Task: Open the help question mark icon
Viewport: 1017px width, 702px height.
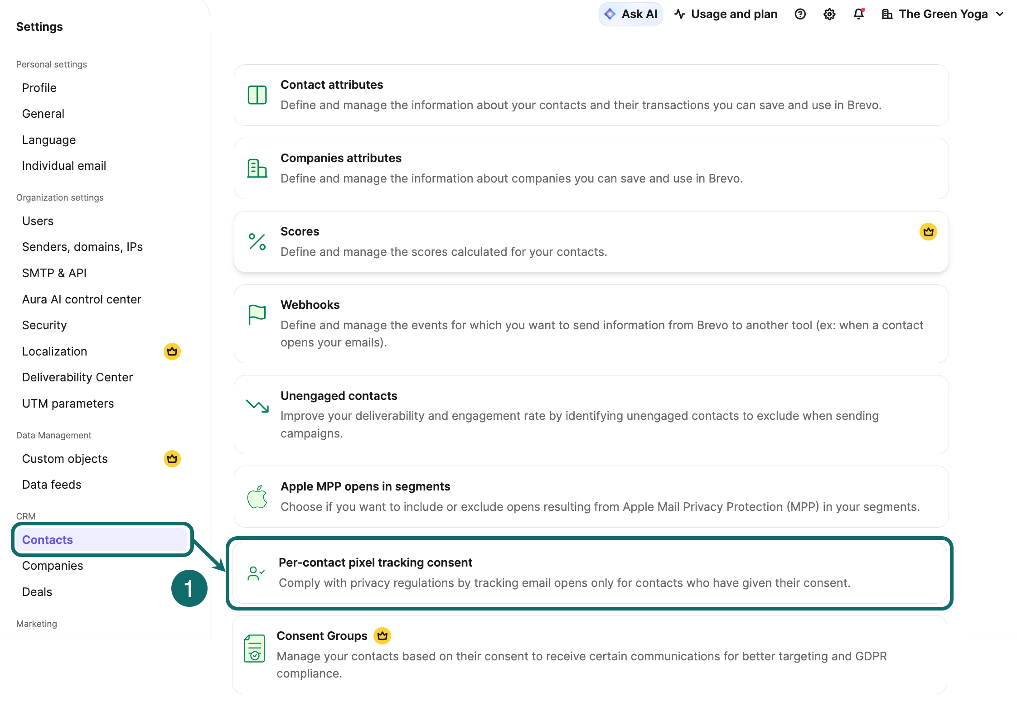Action: click(x=800, y=14)
